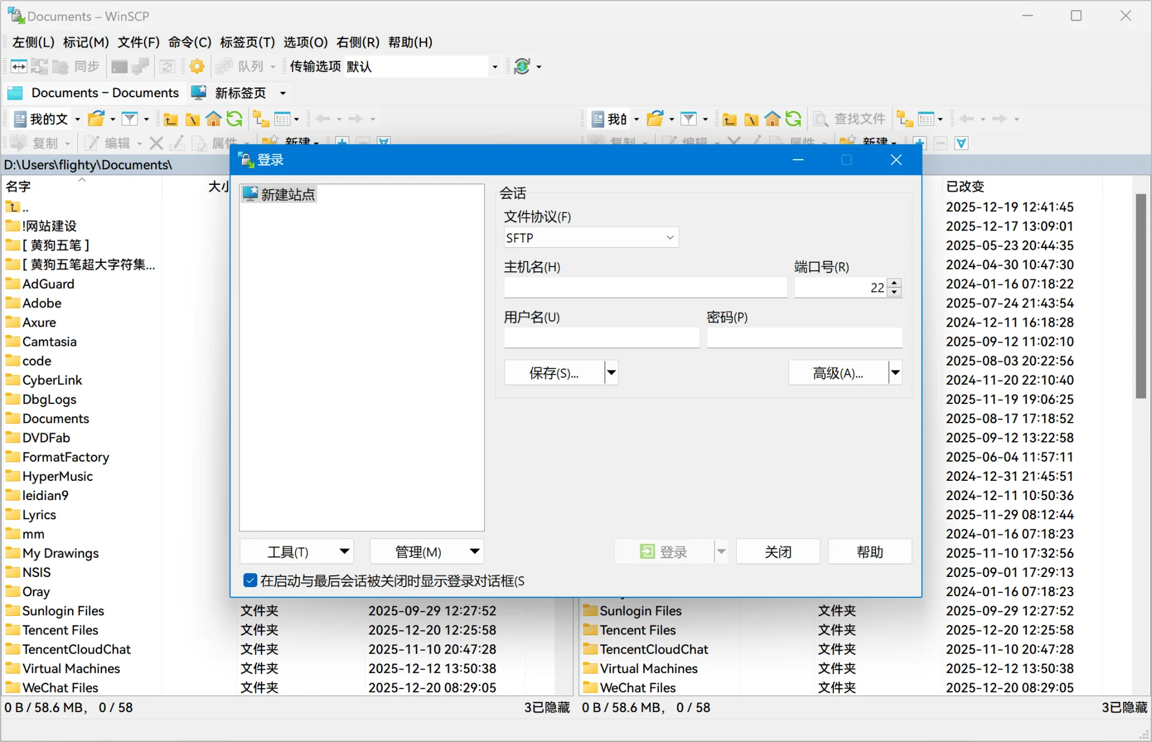Viewport: 1152px width, 742px height.
Task: Open preferences via the gear icon
Action: pyautogui.click(x=197, y=66)
